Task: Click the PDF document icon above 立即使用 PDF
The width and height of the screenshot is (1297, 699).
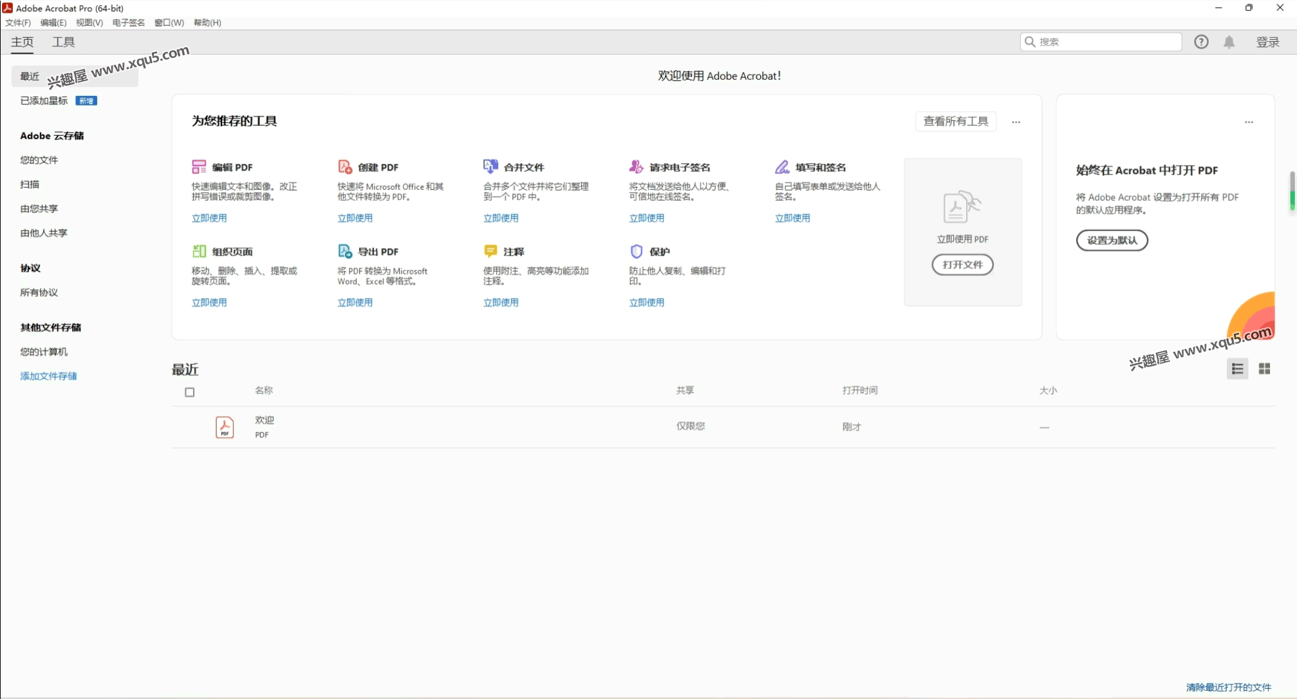Action: point(962,207)
